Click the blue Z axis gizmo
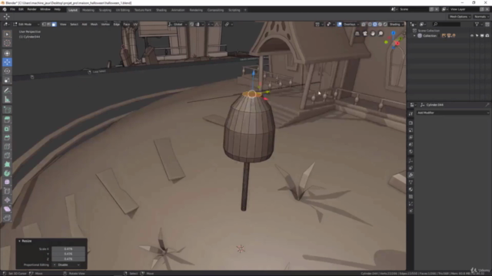Viewport: 492px width, 276px height. pos(393,33)
